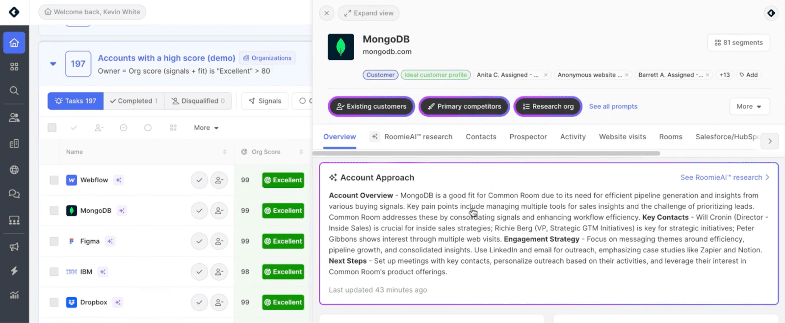The image size is (785, 323).
Task: Open the Contacts tab
Action: 481,137
